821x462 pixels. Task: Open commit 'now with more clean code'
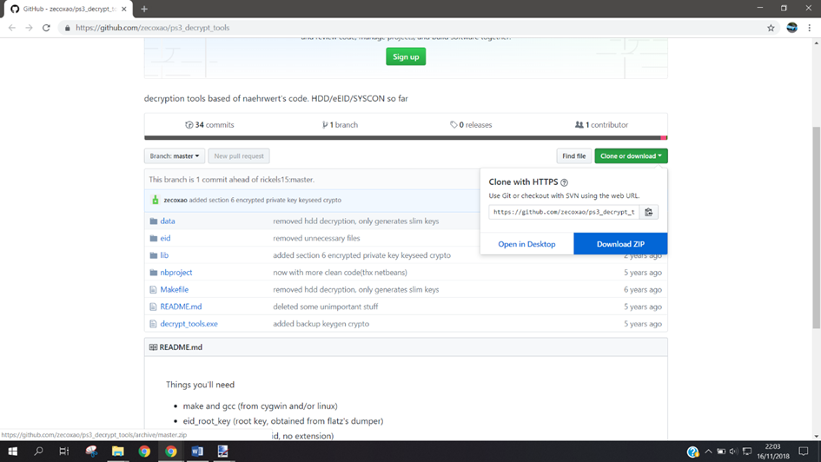tap(340, 272)
